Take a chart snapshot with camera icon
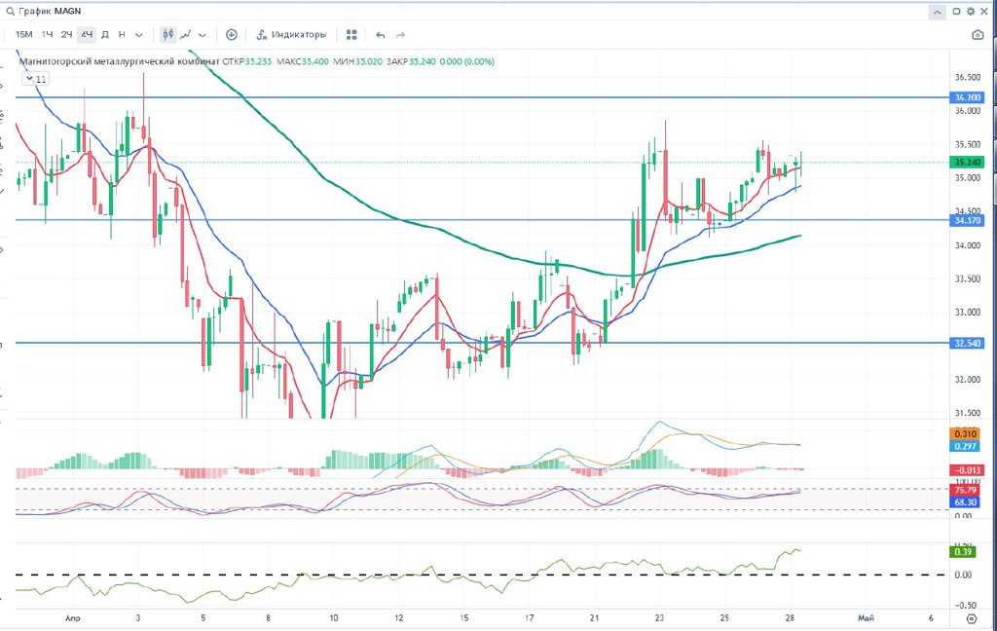The height and width of the screenshot is (631, 997). (978, 34)
